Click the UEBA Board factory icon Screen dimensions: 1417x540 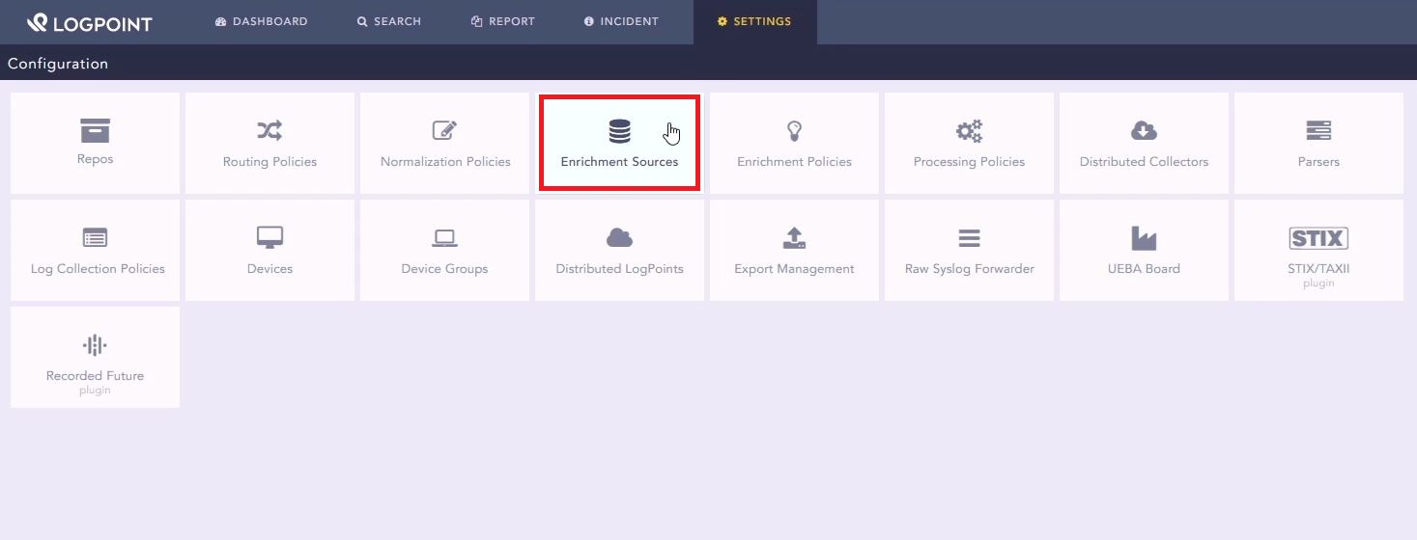1144,237
